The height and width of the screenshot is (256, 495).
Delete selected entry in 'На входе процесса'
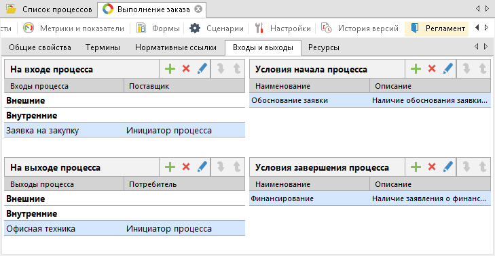click(x=186, y=68)
